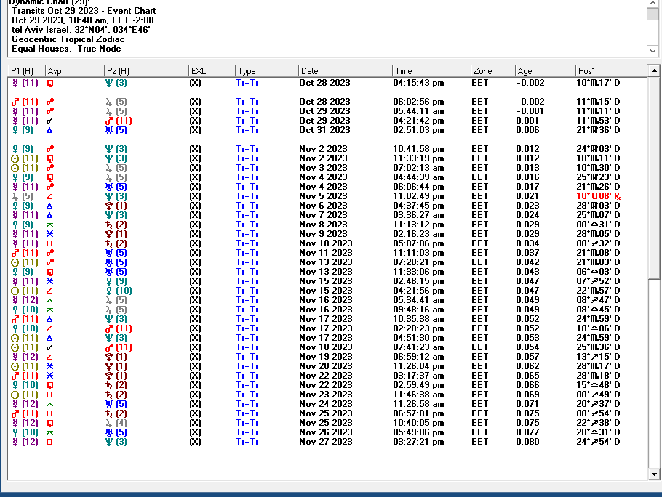
Task: Click Pluto glyph in Nov 6 04:37:45 pm row
Action: click(109, 206)
